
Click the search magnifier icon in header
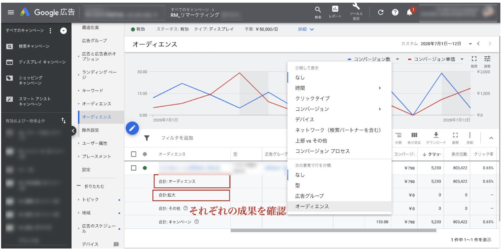click(318, 10)
